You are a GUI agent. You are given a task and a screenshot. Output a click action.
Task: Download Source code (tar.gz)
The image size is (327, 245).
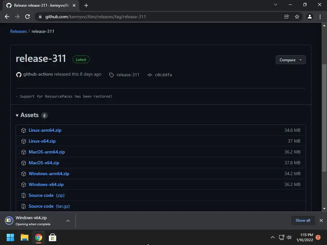[x=49, y=206]
